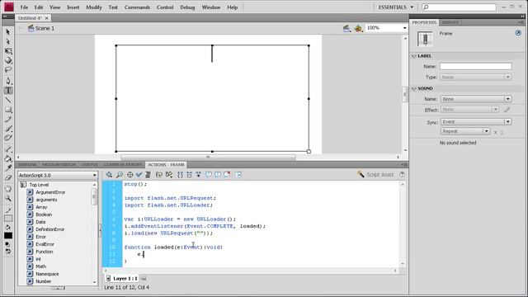The image size is (528, 297).
Task: Collapse the LABEL section
Action: pyautogui.click(x=414, y=56)
